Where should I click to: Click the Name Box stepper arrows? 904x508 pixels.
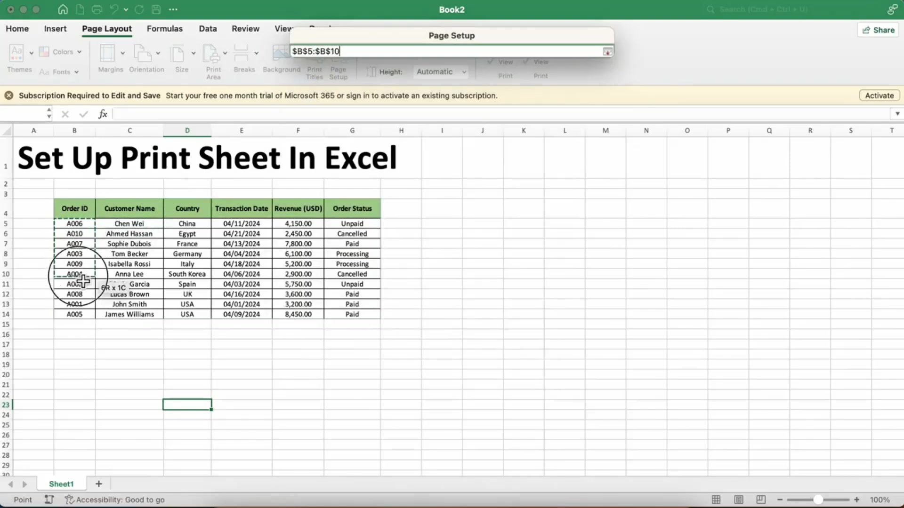(49, 113)
